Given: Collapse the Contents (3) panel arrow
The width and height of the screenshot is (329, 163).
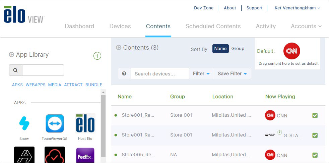Looking at the screenshot, I should pos(119,48).
